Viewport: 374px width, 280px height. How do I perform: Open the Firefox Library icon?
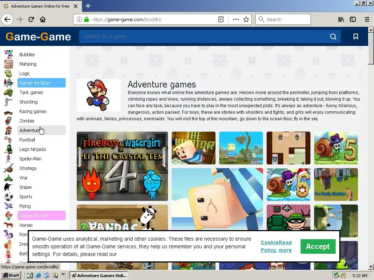click(x=341, y=19)
